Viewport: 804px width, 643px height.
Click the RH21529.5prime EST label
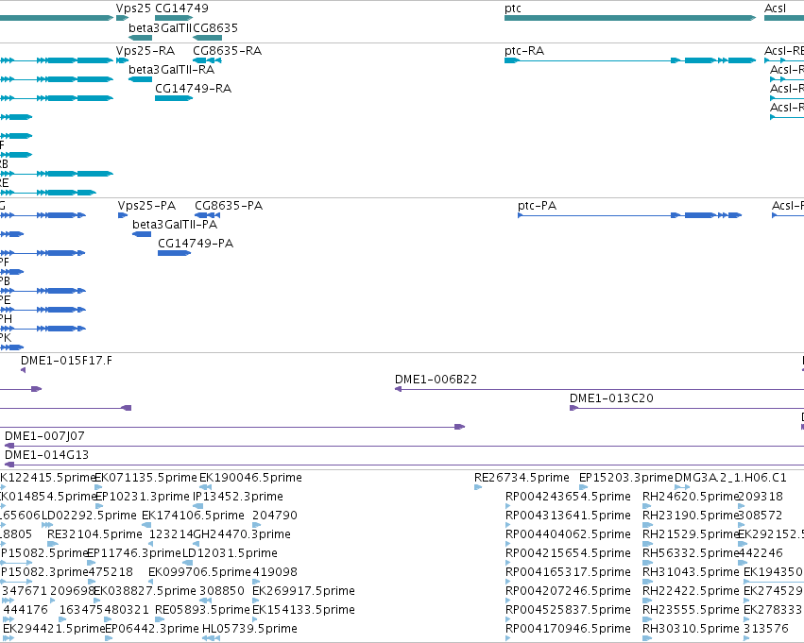tap(691, 534)
